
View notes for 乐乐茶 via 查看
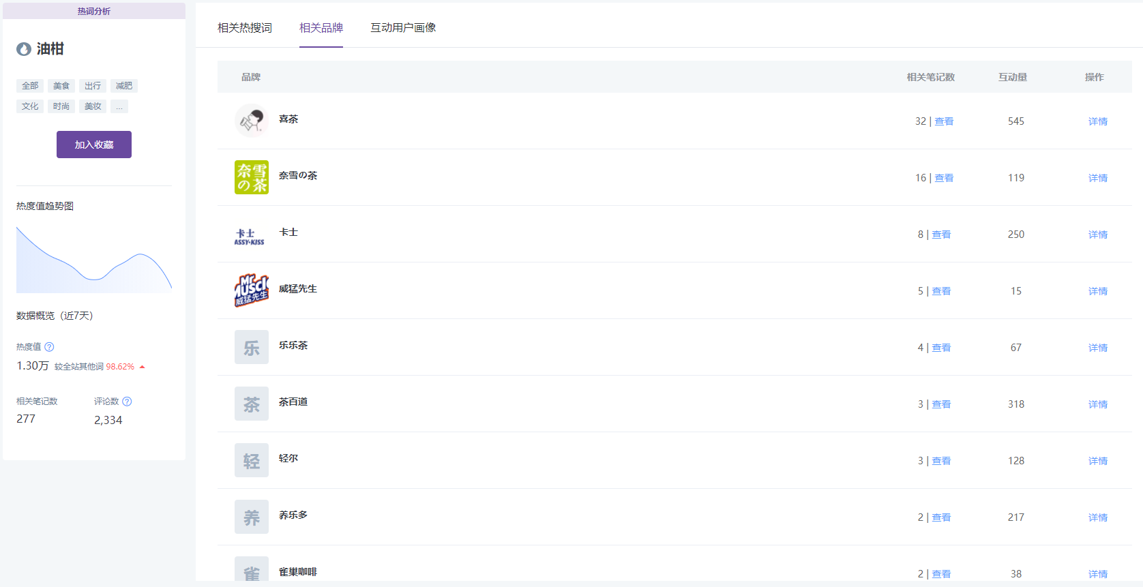(941, 348)
